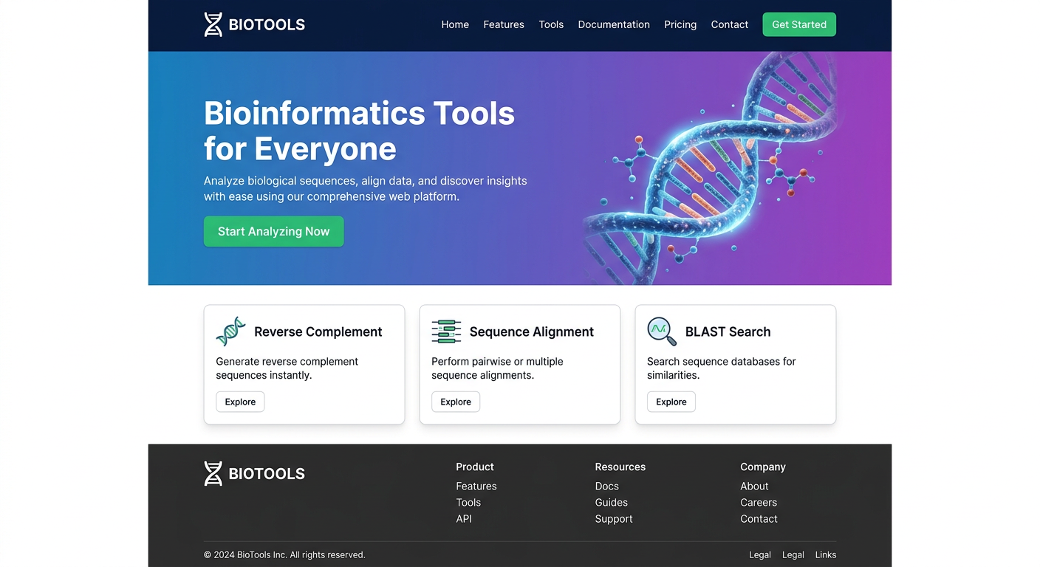1040x567 pixels.
Task: Visit the Guides footer link
Action: tap(611, 502)
